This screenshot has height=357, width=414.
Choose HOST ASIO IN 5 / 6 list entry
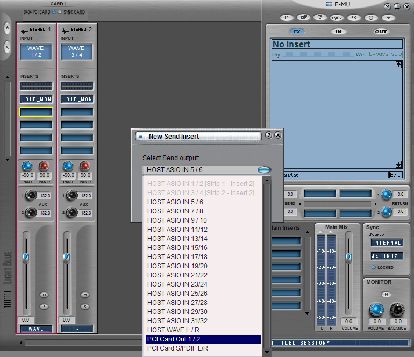coord(204,202)
